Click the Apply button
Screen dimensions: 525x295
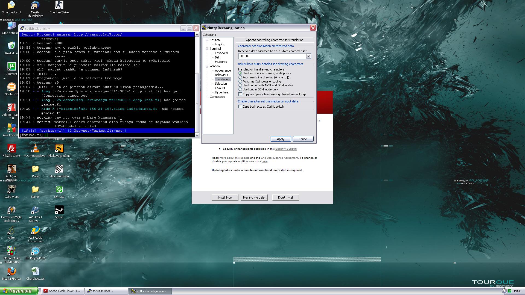281,139
